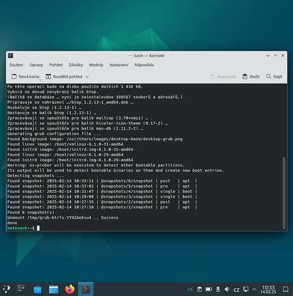
Task: Click the Najít search button
Action: click(x=275, y=76)
